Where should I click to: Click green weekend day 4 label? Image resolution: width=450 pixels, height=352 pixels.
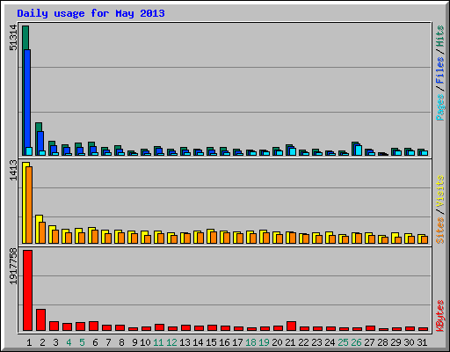coord(69,342)
